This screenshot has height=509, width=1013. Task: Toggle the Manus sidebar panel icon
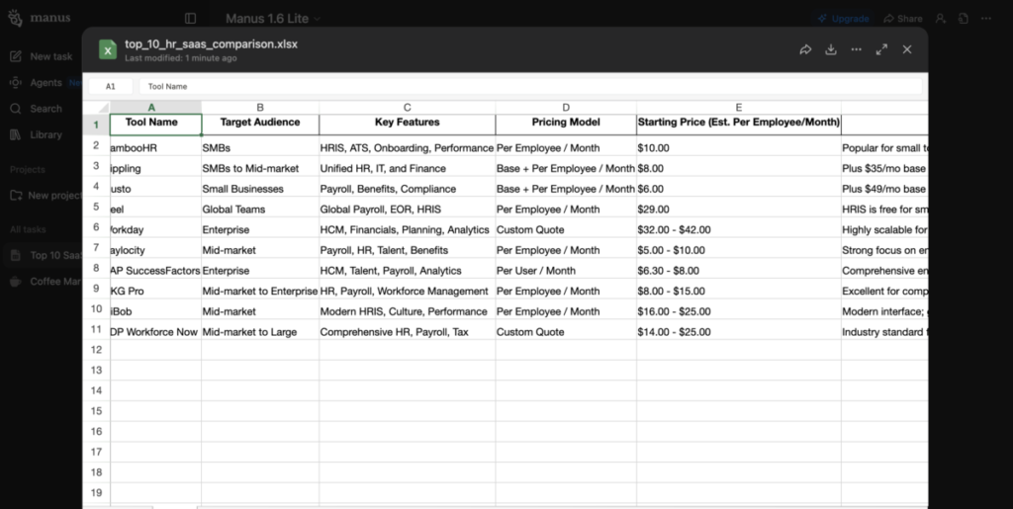(x=190, y=19)
